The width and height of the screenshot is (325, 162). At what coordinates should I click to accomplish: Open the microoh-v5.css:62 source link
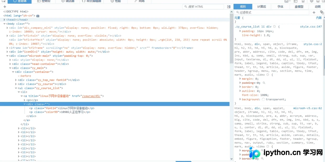click(308, 108)
